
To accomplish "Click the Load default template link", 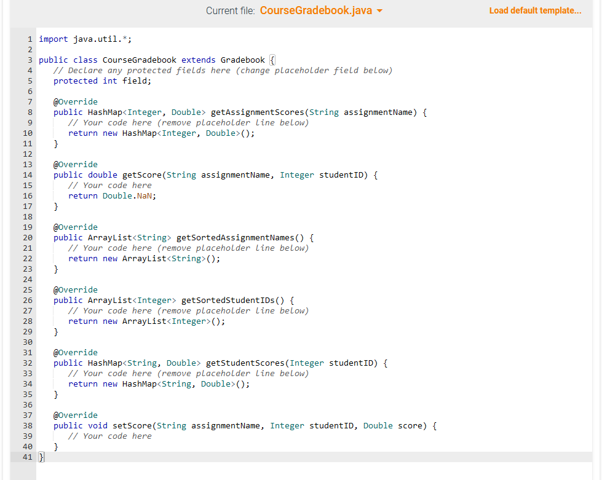I will [534, 10].
